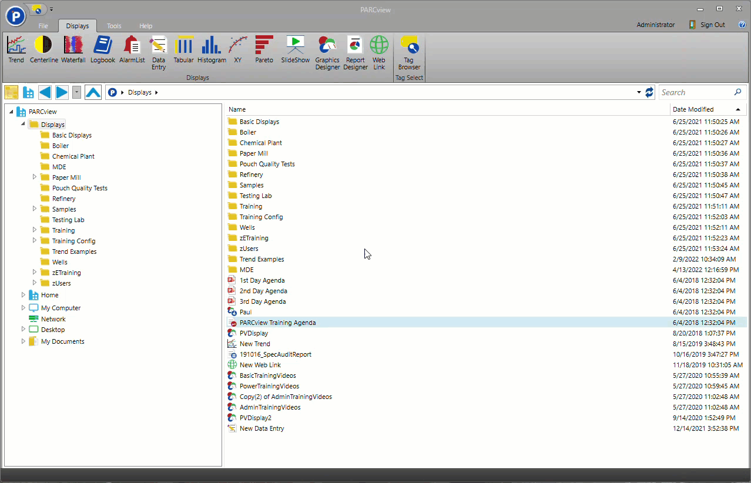This screenshot has width=751, height=483.
Task: Open the Centerline display tool
Action: coord(43,49)
